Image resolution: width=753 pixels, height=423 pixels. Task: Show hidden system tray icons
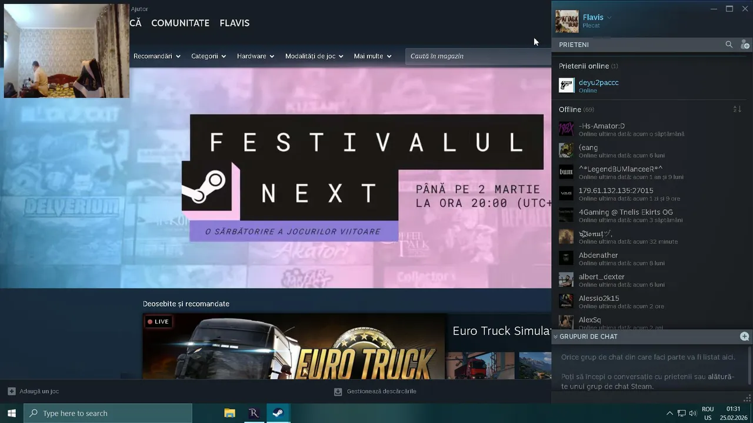coord(669,413)
